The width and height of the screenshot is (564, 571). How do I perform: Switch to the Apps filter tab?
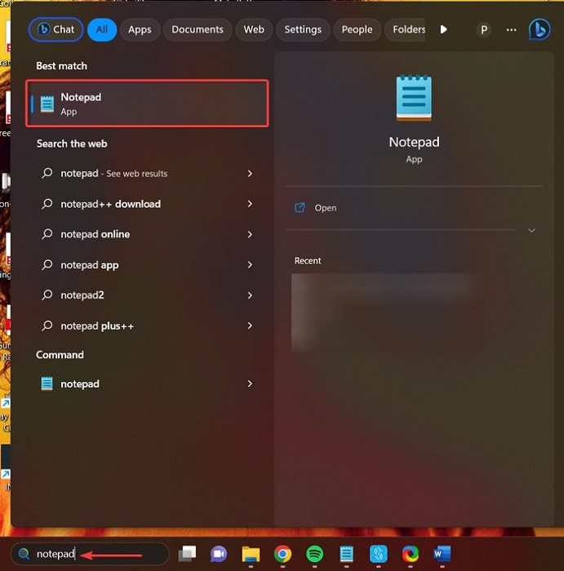(x=140, y=29)
